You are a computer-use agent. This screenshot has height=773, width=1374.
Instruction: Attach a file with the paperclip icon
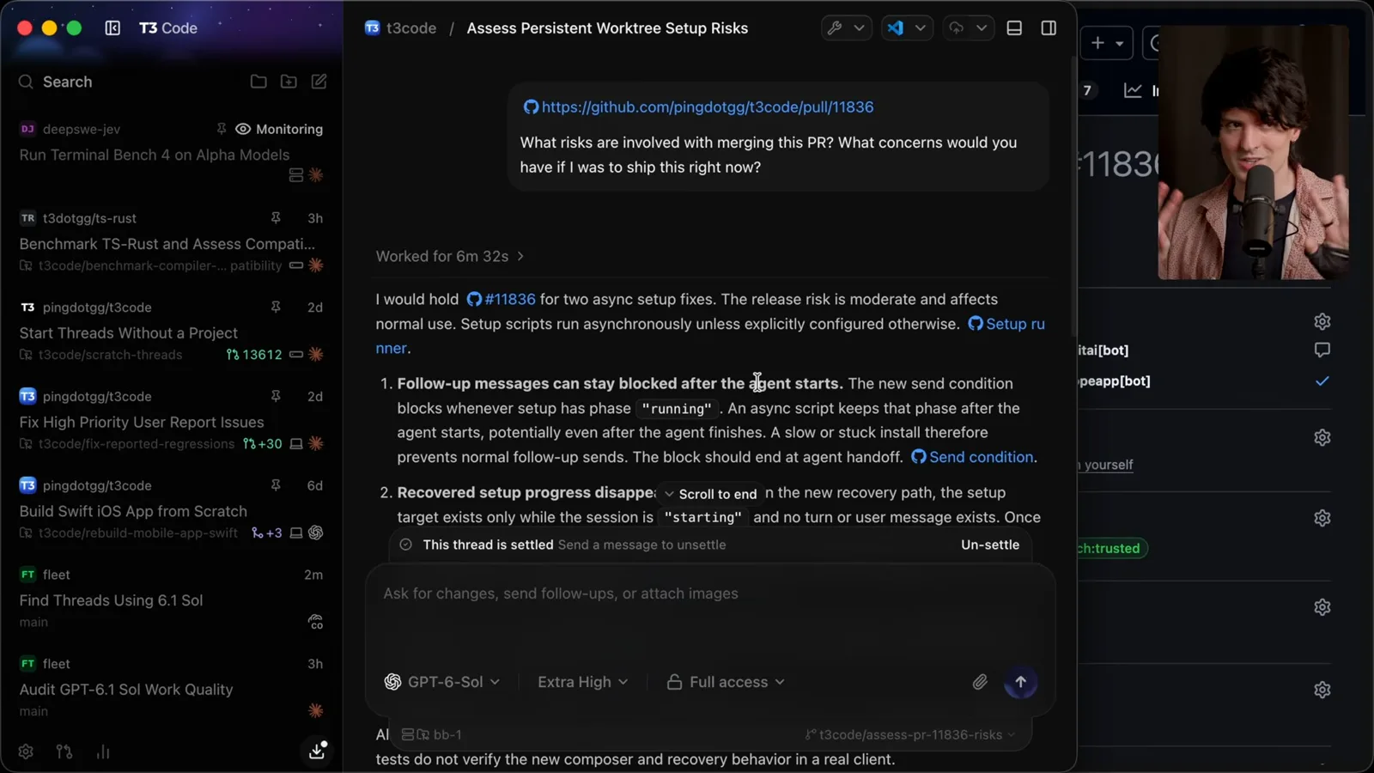pos(980,682)
